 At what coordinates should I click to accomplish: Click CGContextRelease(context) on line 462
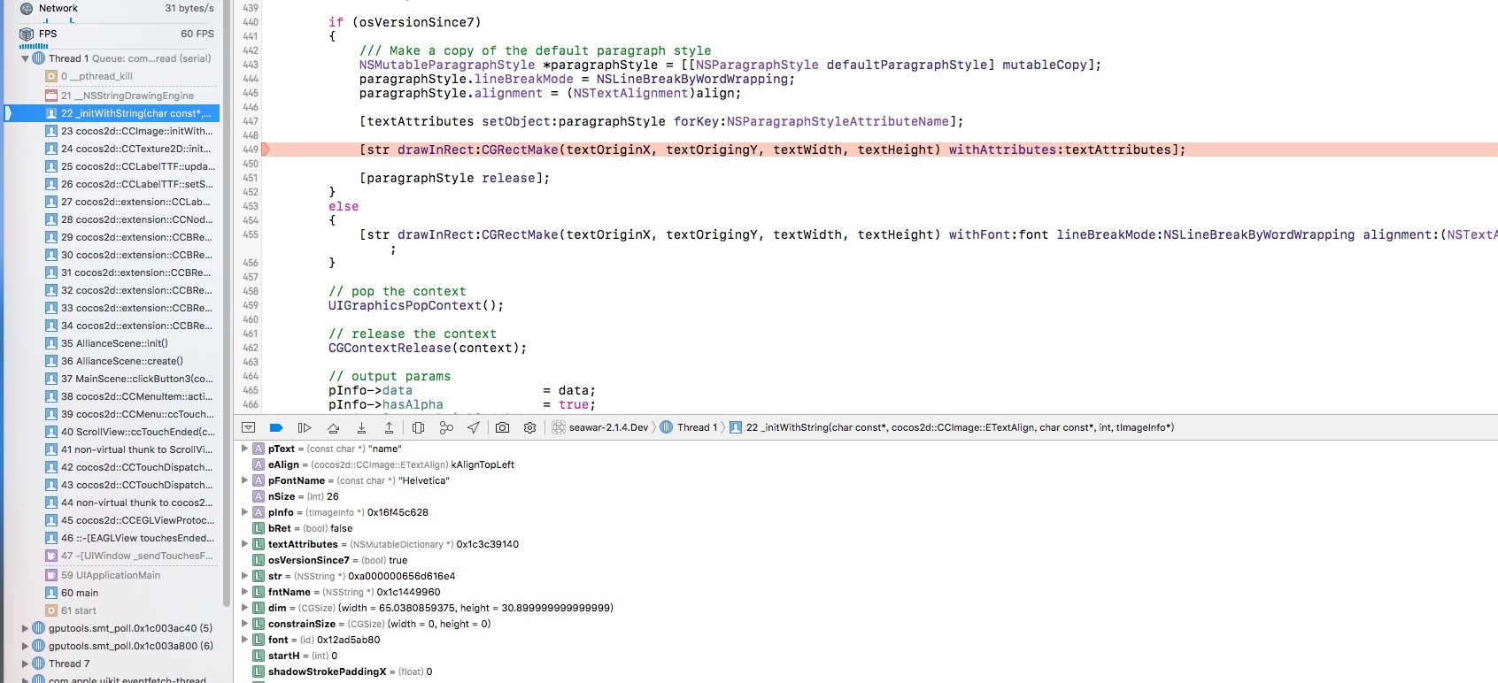(x=428, y=348)
